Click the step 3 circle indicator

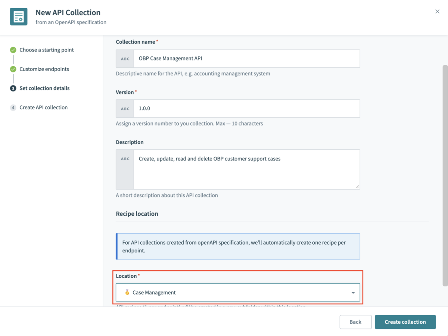click(12, 88)
